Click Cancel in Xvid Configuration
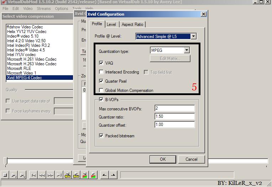The height and width of the screenshot is (187, 272). pos(191,159)
